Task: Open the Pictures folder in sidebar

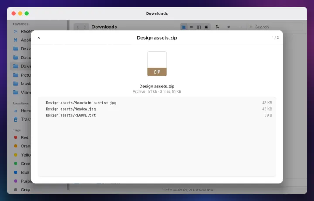Action: [x=22, y=75]
